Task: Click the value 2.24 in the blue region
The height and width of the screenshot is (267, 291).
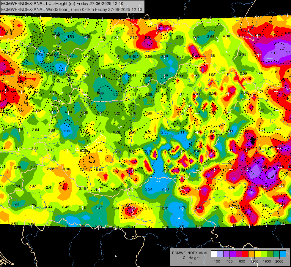Action: [149, 189]
